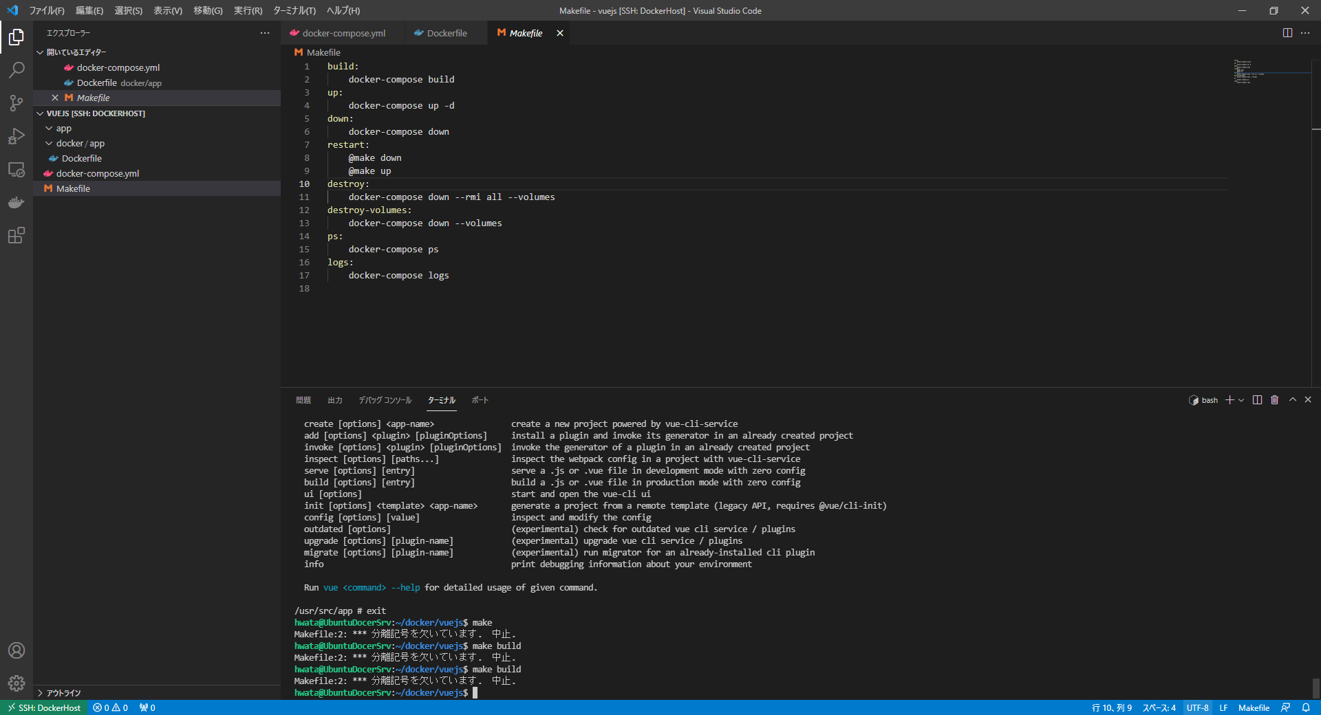Image resolution: width=1321 pixels, height=715 pixels.
Task: Open the Help menu
Action: tap(343, 10)
